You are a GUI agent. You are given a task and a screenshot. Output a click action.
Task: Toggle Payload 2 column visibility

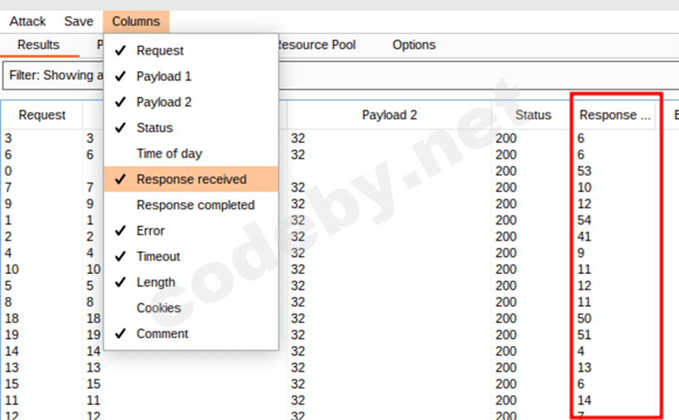(163, 102)
